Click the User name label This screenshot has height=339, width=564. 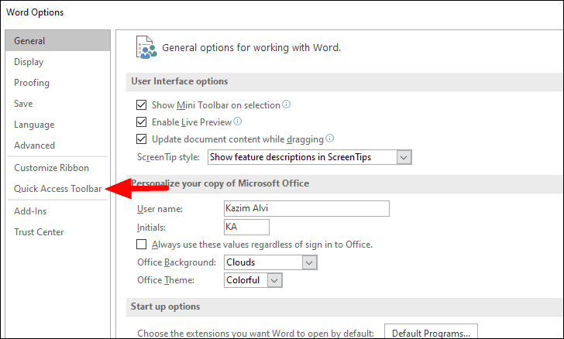click(x=160, y=209)
